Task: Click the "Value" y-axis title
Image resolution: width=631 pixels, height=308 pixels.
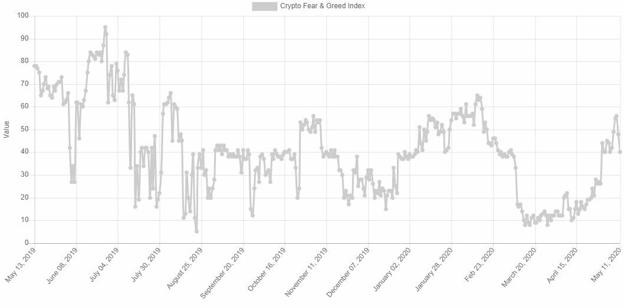Action: [x=6, y=130]
